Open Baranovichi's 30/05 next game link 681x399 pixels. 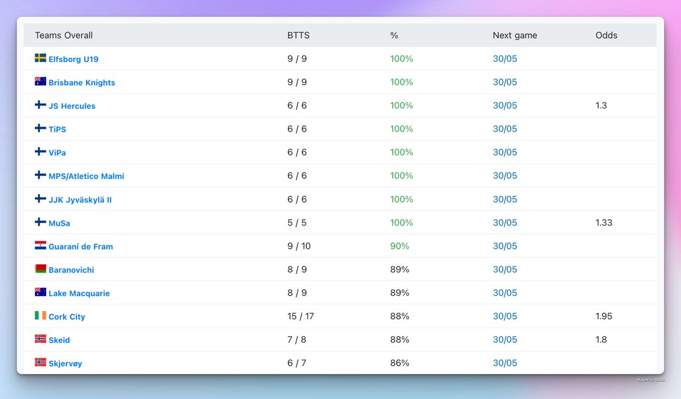point(505,269)
